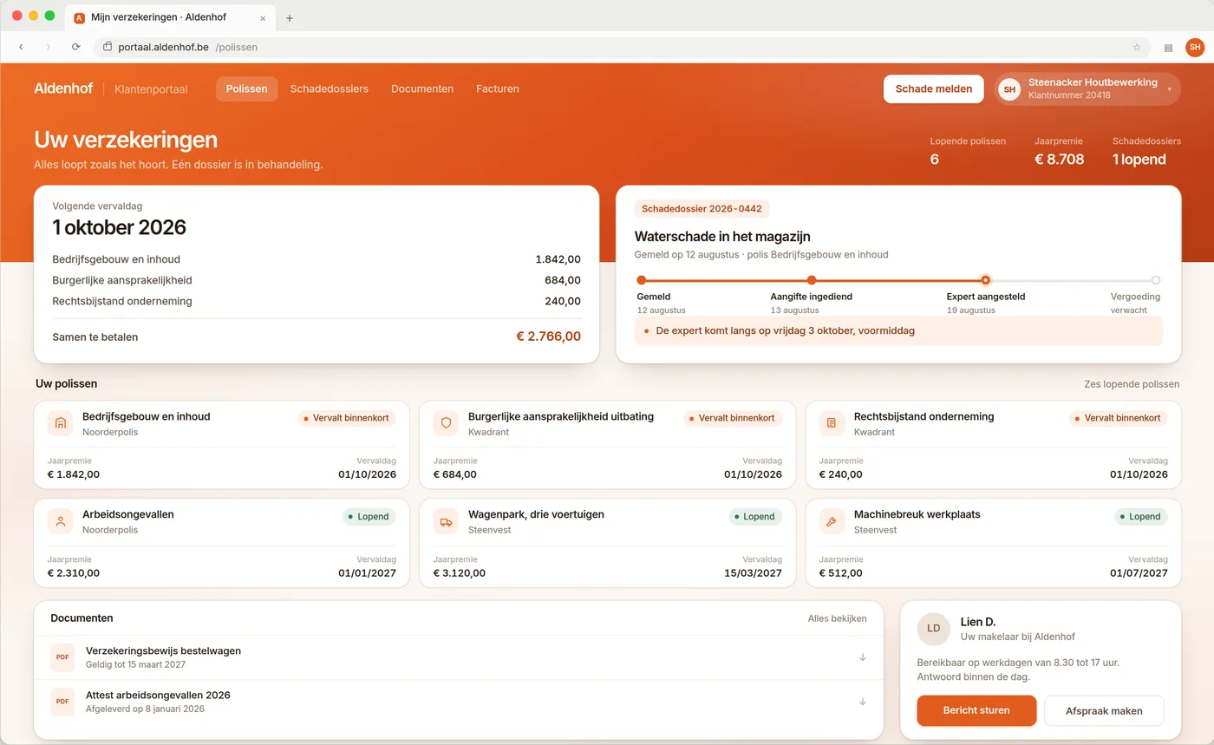Click the site info lock icon in address bar

coord(108,47)
